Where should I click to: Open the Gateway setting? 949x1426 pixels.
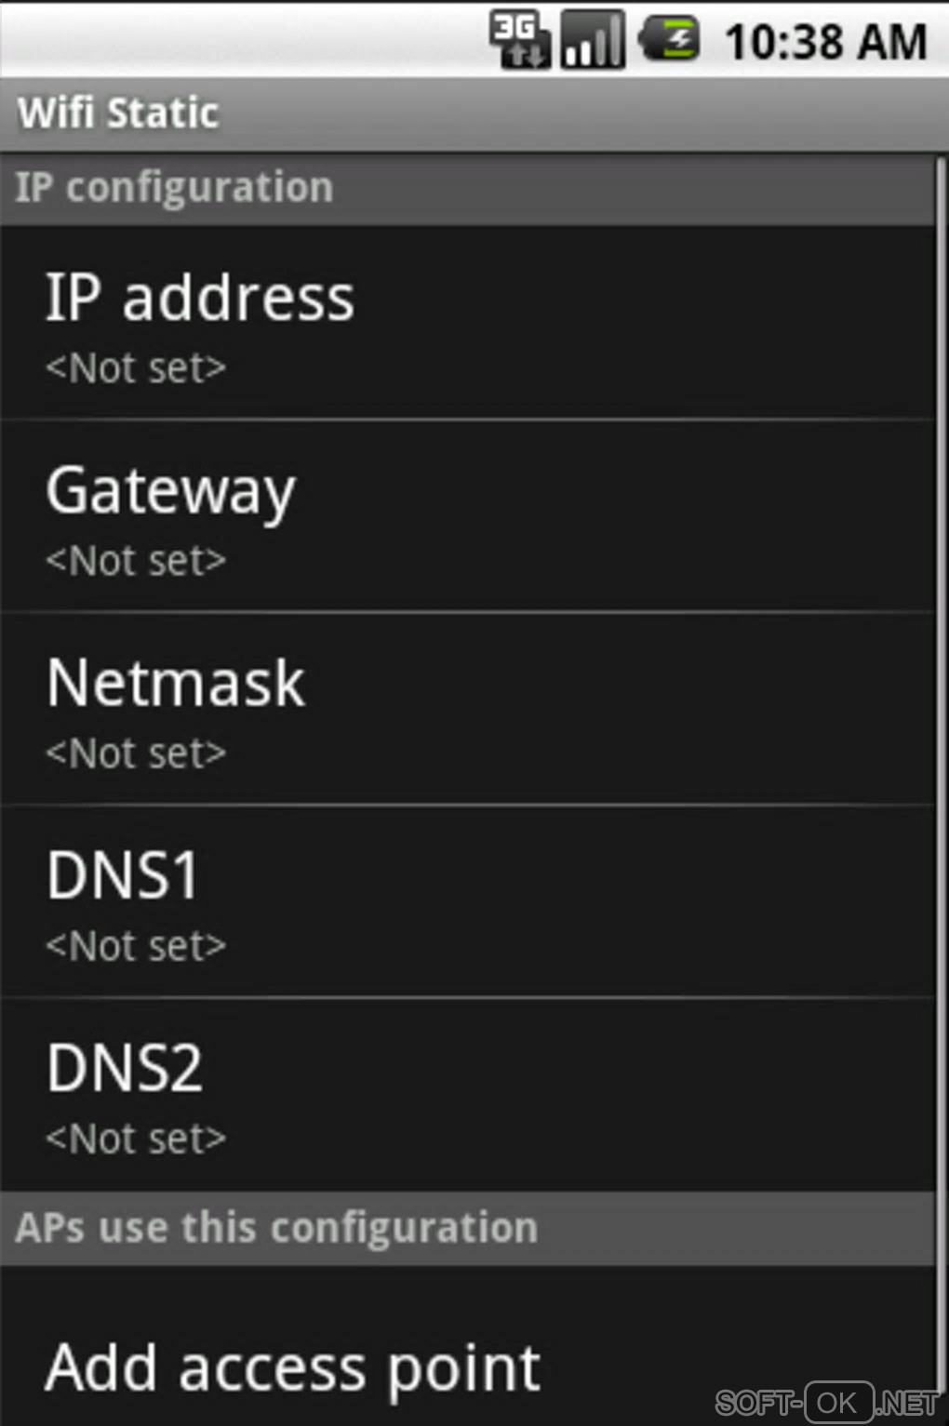[x=465, y=516]
